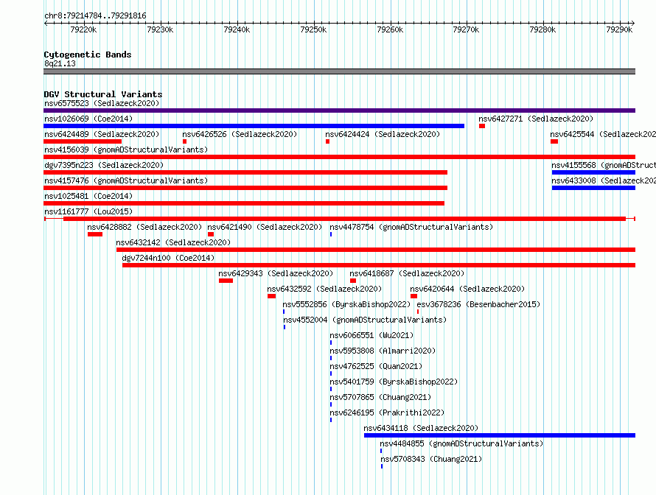Click the 79250k ruler position label

click(x=313, y=29)
